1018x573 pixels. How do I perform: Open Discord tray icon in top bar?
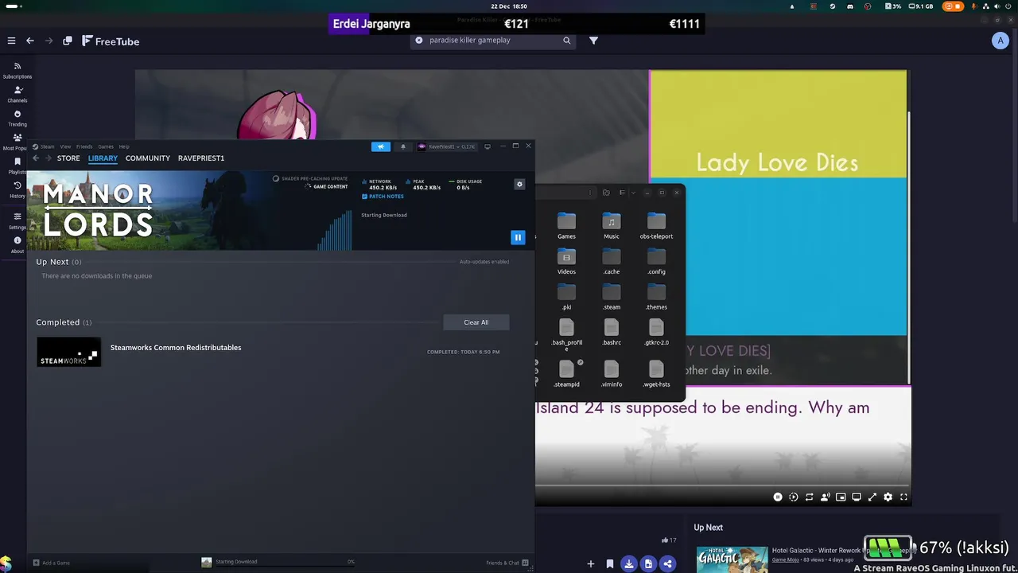pos(850,6)
